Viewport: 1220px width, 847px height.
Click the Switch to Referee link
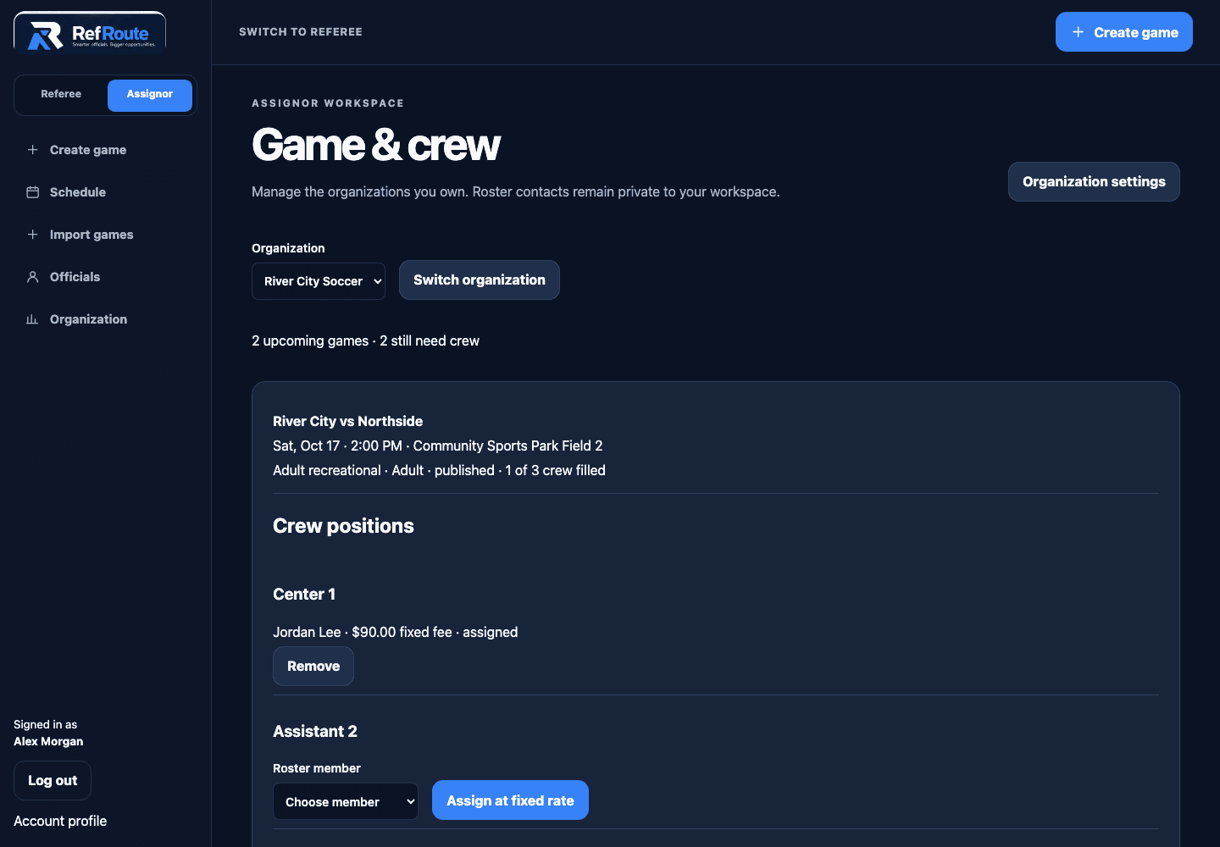point(301,32)
